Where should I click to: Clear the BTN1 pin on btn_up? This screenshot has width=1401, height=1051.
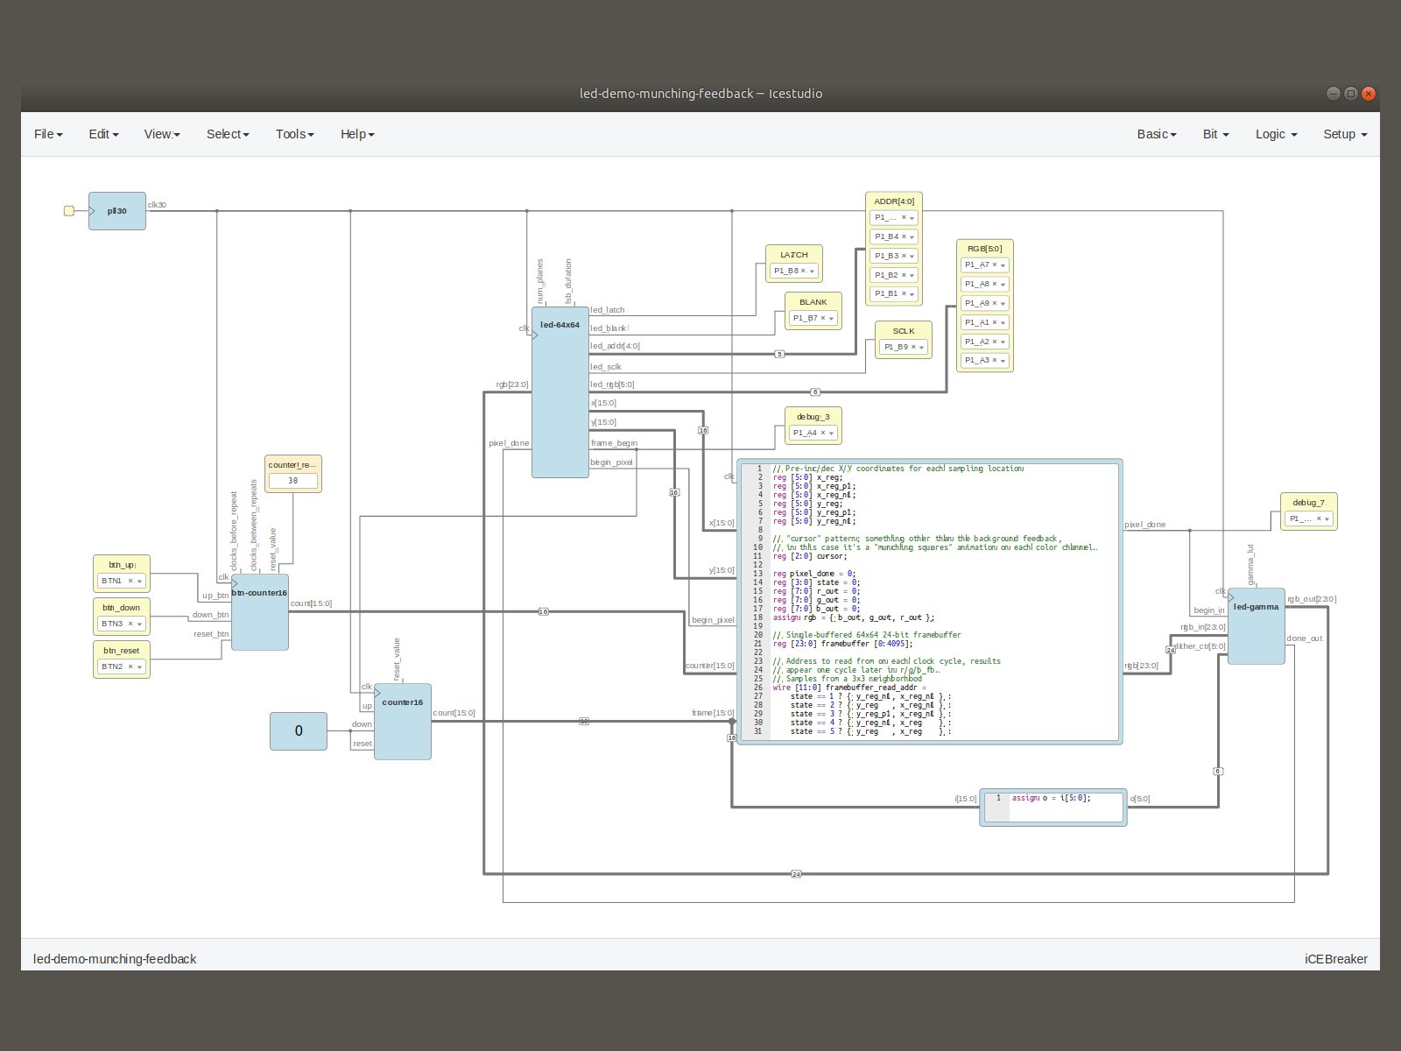coord(130,582)
